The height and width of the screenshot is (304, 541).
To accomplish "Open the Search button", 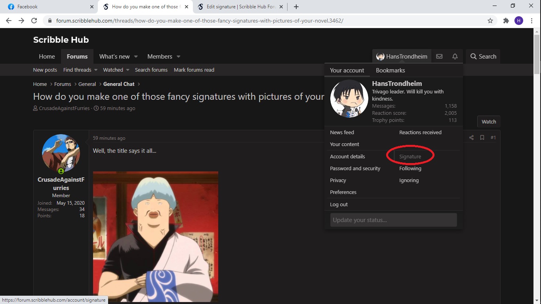I will pyautogui.click(x=483, y=57).
